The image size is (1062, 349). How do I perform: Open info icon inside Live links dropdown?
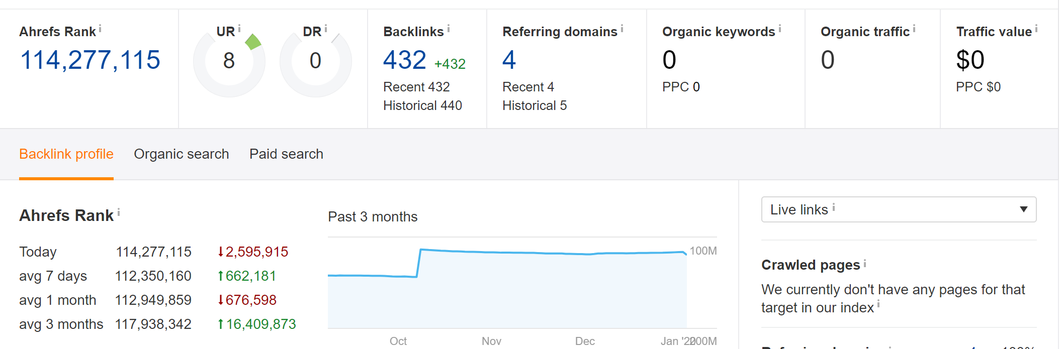coord(834,207)
